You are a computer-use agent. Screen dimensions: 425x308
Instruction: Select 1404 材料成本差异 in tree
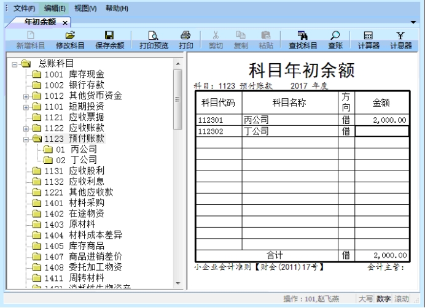[83, 235]
